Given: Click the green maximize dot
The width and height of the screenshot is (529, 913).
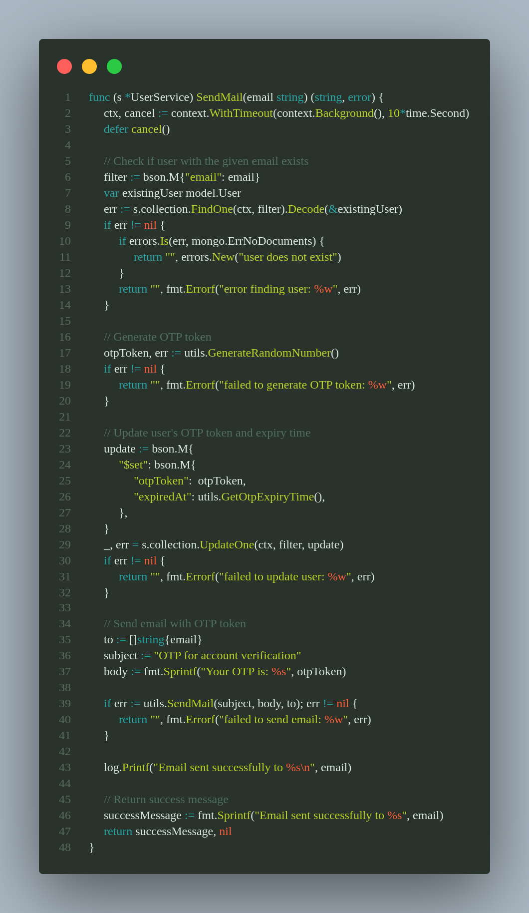Looking at the screenshot, I should tap(114, 66).
